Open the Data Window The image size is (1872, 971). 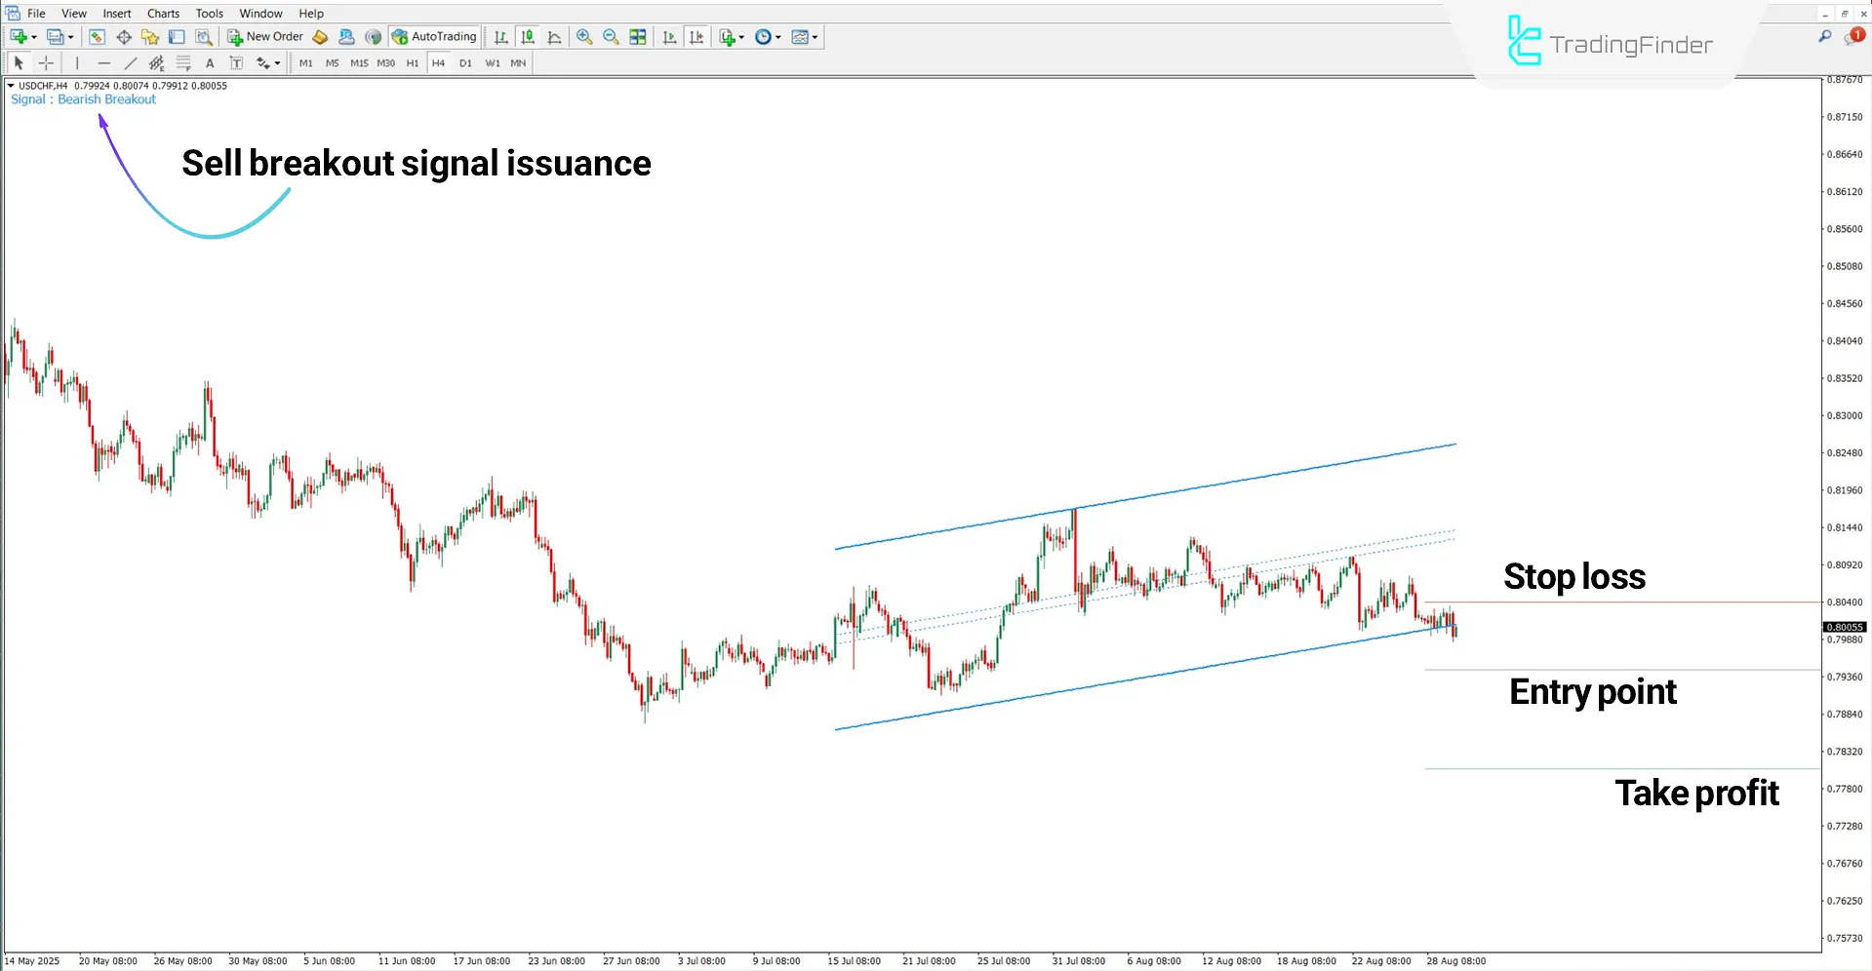point(124,37)
